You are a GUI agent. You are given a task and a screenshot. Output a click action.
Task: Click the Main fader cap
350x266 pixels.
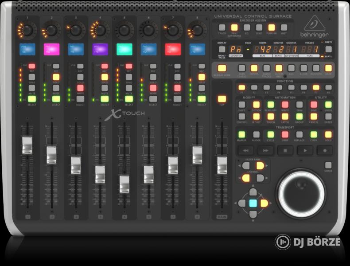(222, 165)
